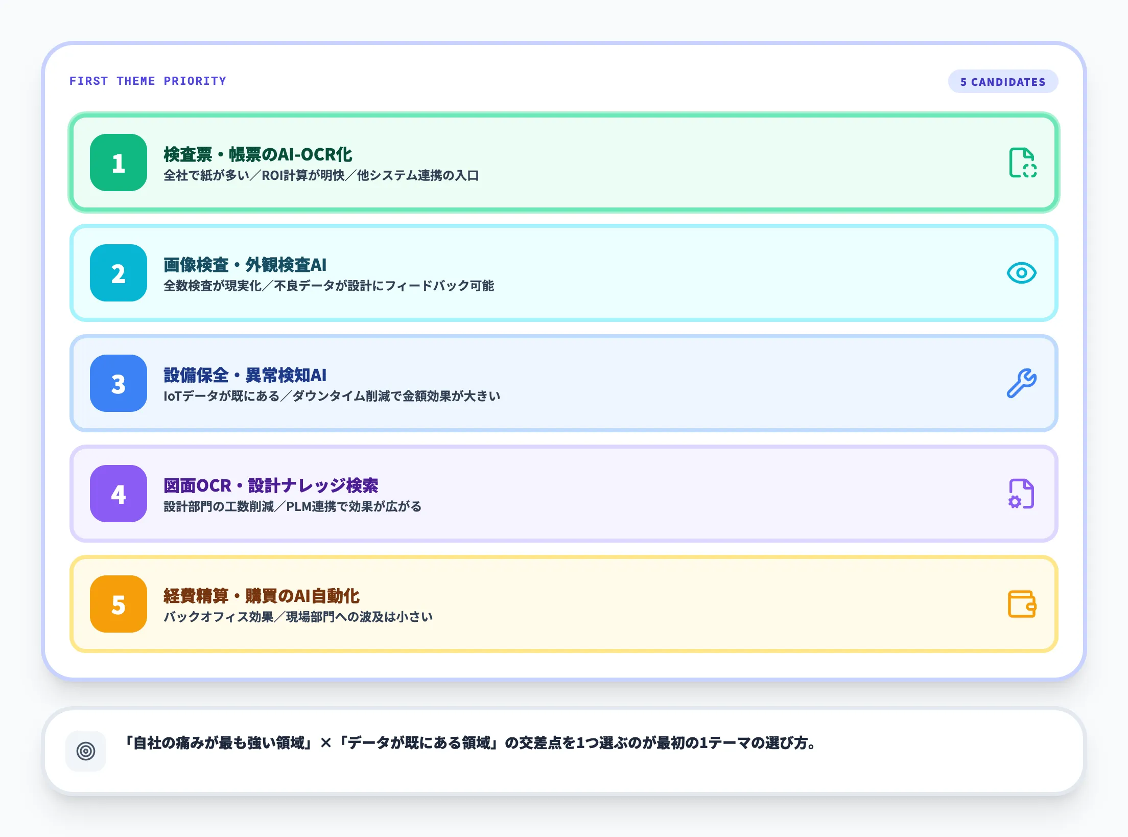Open the 画像検査・外観検査AI title link
This screenshot has height=837, width=1128.
tap(246, 265)
